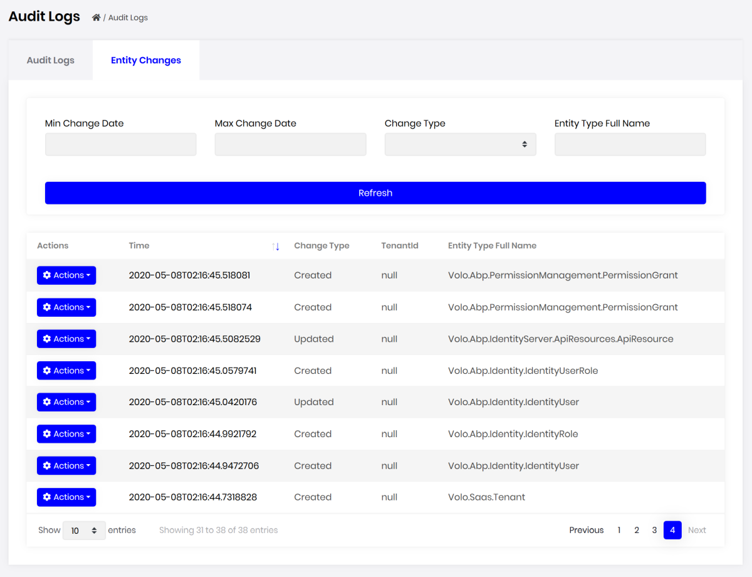Click the Previous pagination link
Viewport: 752px width, 577px height.
pyautogui.click(x=586, y=530)
